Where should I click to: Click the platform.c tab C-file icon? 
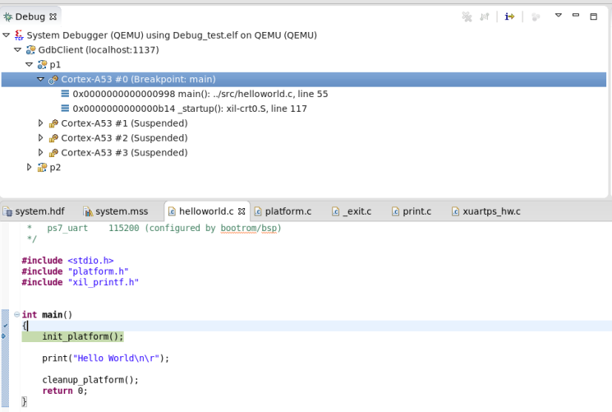[x=258, y=211]
